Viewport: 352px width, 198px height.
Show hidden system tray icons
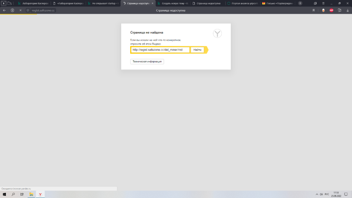[317, 194]
